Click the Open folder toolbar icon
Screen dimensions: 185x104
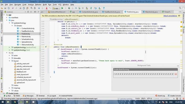2,8
